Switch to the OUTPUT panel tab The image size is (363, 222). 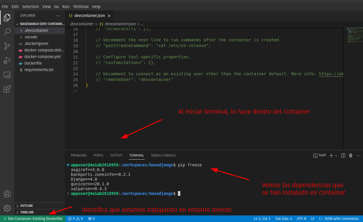(x=116, y=155)
